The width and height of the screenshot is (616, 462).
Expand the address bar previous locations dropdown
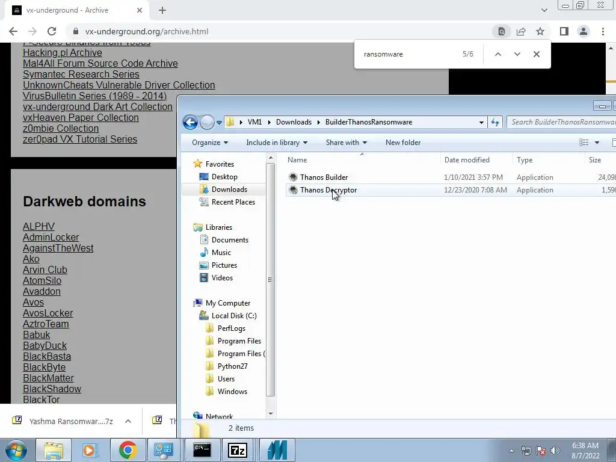tap(481, 122)
